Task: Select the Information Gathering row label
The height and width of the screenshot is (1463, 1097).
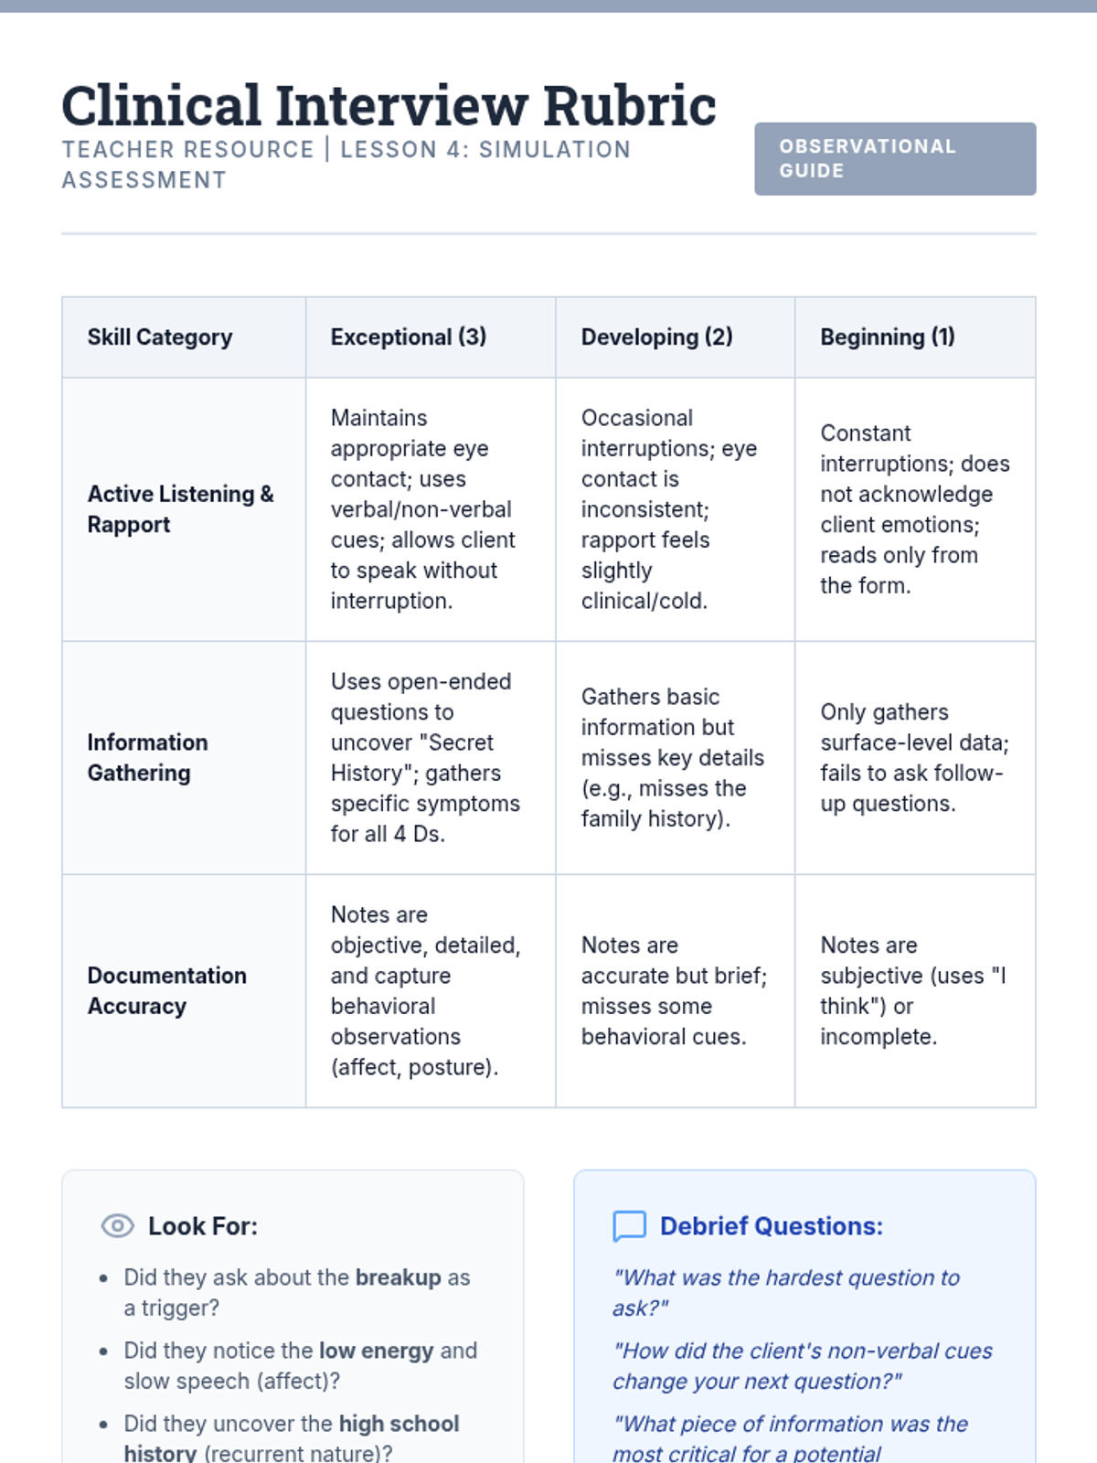Action: (147, 757)
